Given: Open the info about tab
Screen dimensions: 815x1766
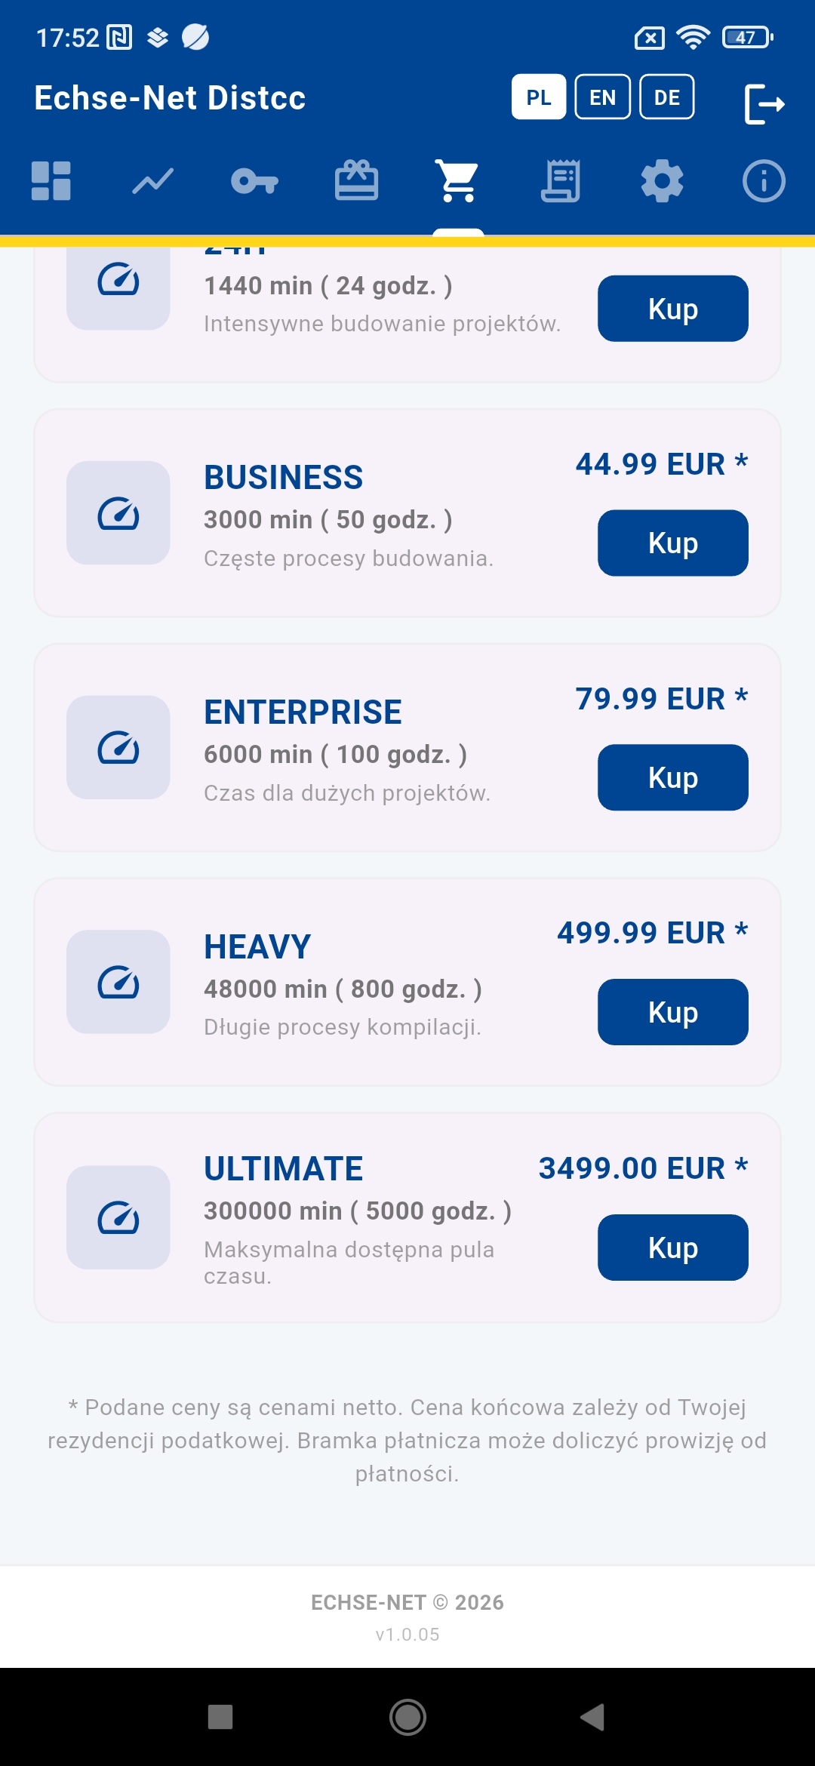Looking at the screenshot, I should pos(764,181).
